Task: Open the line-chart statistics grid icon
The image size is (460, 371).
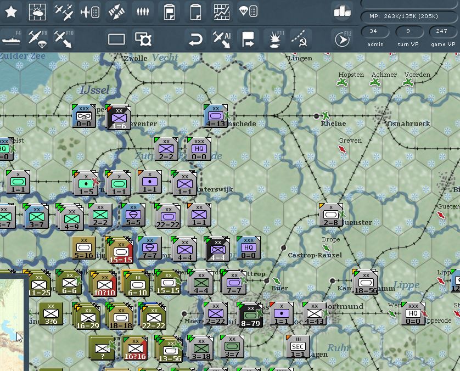Action: tap(222, 12)
